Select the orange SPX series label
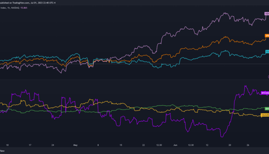This screenshot has width=269, height=154. pos(267,35)
